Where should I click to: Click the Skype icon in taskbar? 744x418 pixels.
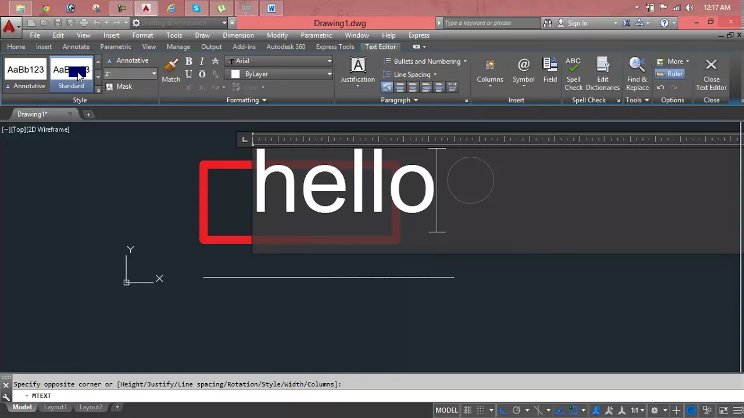pyautogui.click(x=196, y=8)
